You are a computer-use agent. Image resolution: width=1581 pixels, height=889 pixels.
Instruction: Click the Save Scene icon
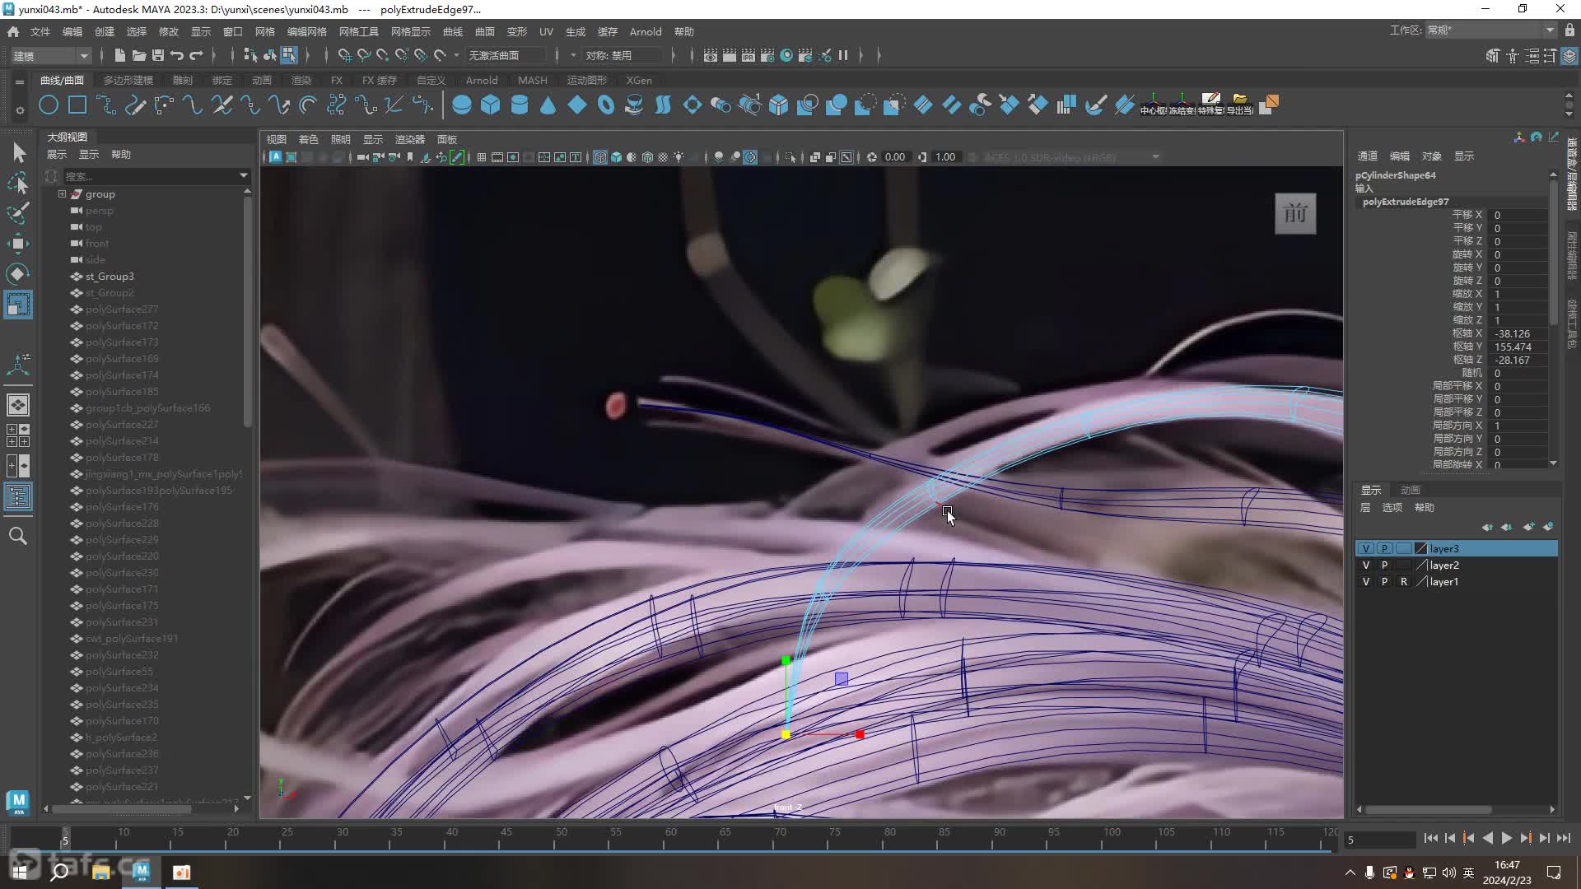coord(157,55)
